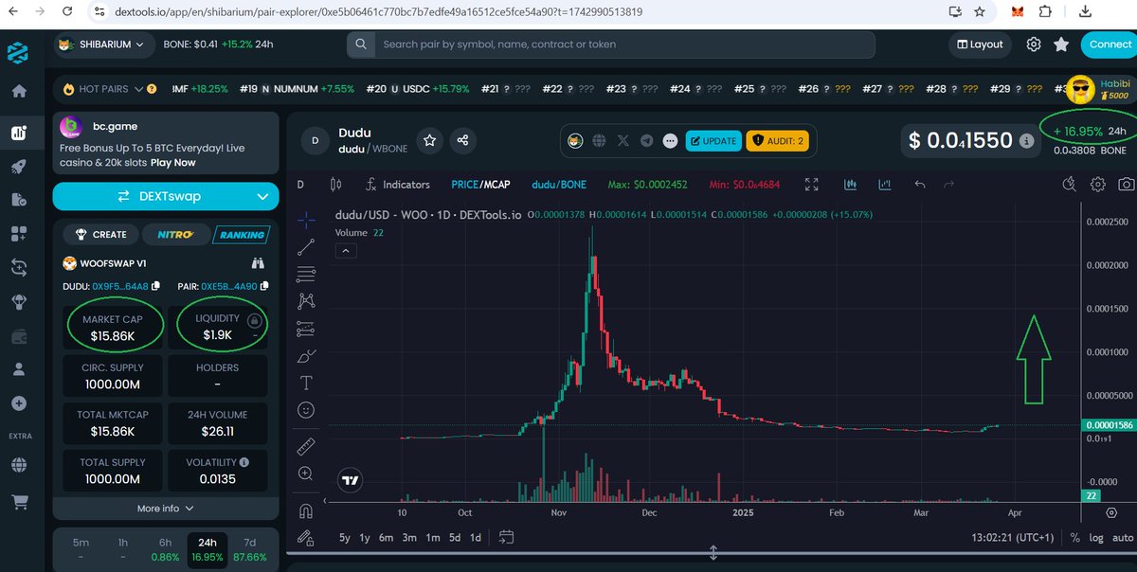Open chart settings gear icon
Image resolution: width=1137 pixels, height=572 pixels.
point(1098,184)
